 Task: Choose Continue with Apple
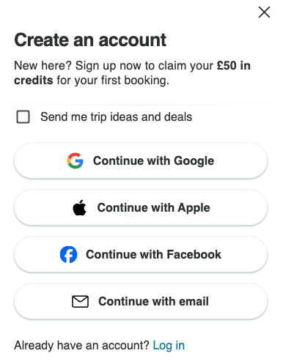point(141,208)
